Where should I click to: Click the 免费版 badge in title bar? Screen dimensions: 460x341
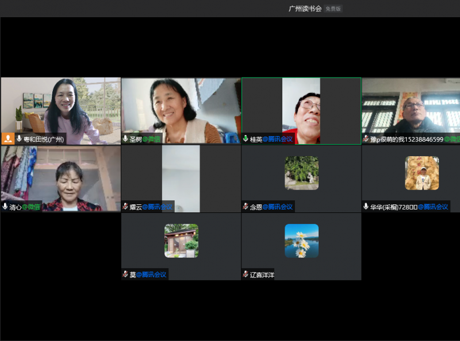point(333,9)
